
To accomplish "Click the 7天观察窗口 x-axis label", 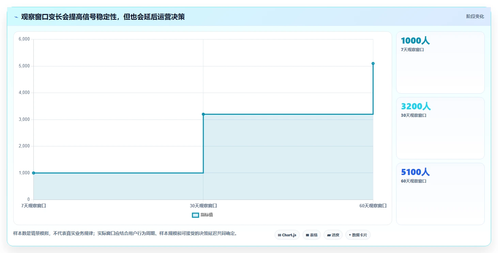I will pyautogui.click(x=33, y=206).
